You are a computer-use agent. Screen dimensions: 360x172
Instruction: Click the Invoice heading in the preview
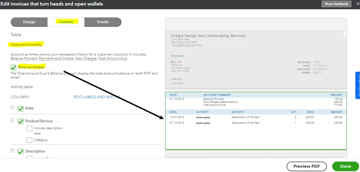[x=177, y=56]
